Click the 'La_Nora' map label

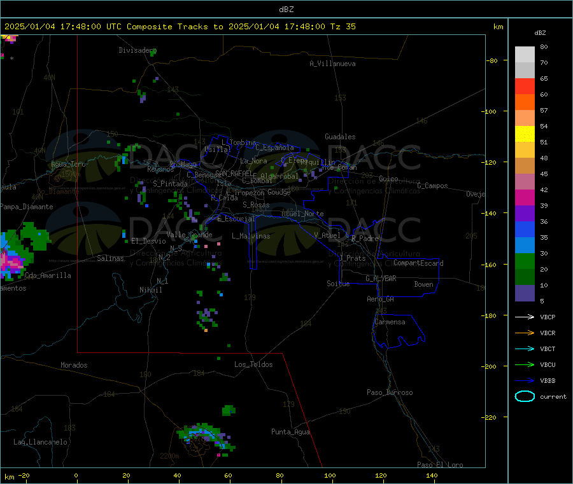(253, 161)
